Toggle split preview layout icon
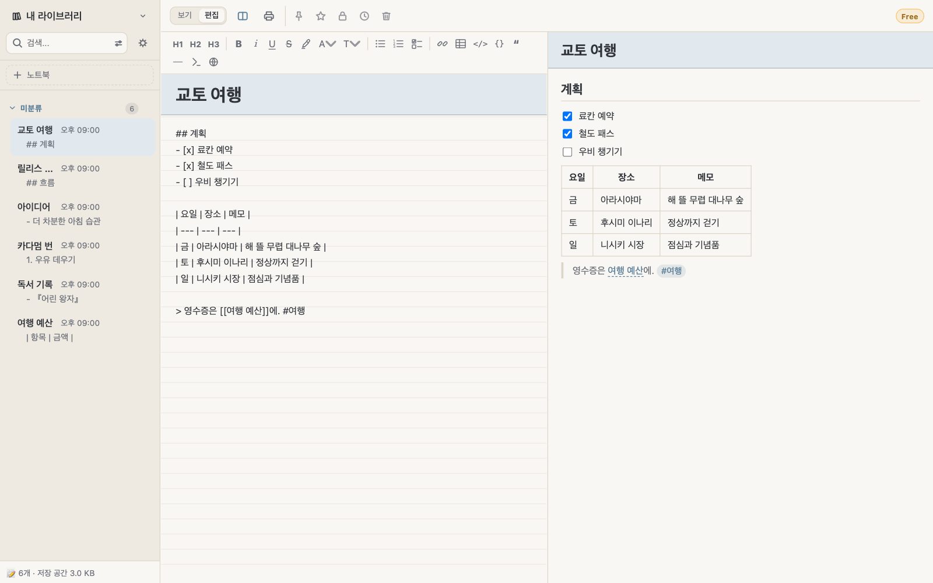 243,16
